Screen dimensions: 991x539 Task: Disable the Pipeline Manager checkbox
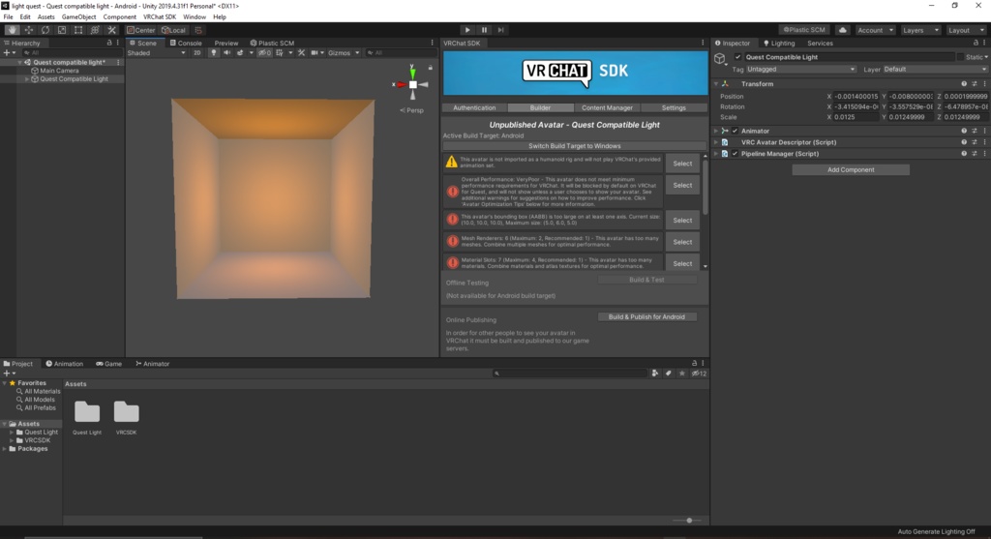[x=736, y=154]
